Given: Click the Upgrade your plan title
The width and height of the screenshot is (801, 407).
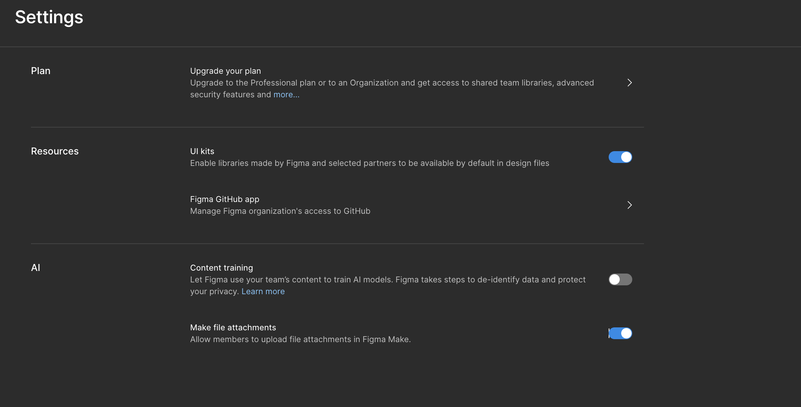Looking at the screenshot, I should click(x=225, y=71).
